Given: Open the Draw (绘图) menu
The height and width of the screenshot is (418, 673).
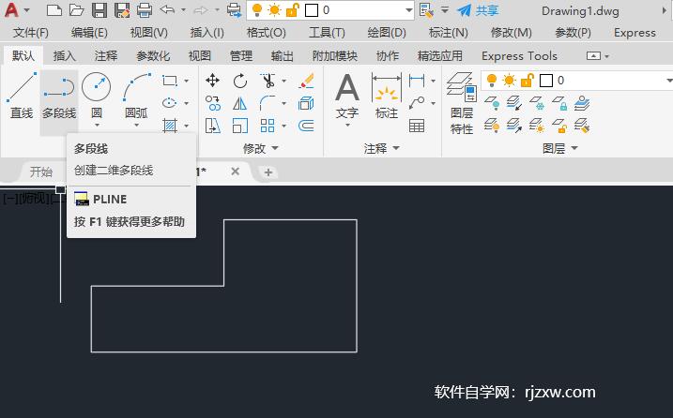Looking at the screenshot, I should (x=387, y=33).
